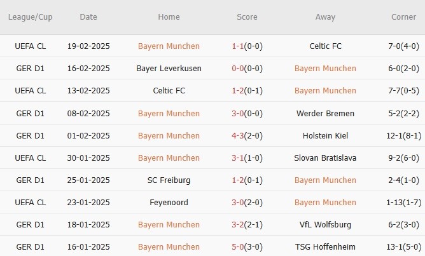The height and width of the screenshot is (256, 425).
Task: Open the 3-0 score of the Feyenoord match
Action: click(236, 203)
